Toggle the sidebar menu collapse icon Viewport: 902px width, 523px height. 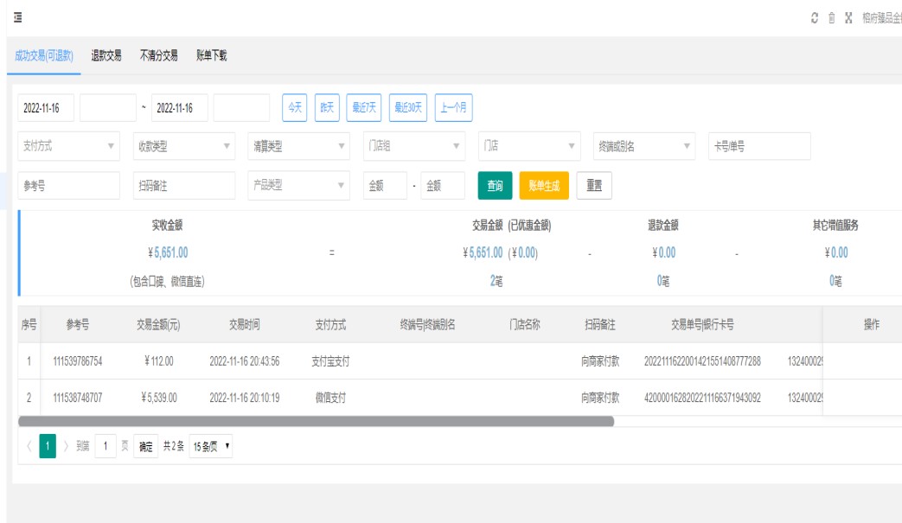pyautogui.click(x=17, y=18)
